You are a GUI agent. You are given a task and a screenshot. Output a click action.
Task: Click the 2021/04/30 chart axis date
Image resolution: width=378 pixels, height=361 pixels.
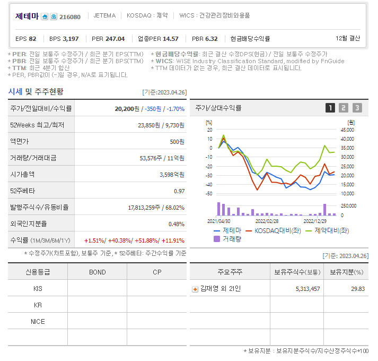click(x=218, y=221)
